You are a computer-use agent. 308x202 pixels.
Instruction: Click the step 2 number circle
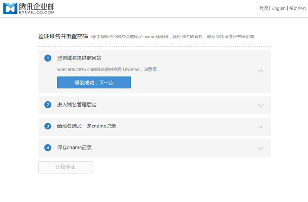click(48, 105)
